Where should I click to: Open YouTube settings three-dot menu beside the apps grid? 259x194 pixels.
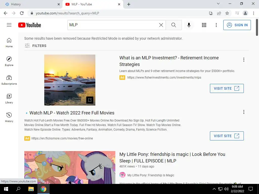tap(216, 25)
